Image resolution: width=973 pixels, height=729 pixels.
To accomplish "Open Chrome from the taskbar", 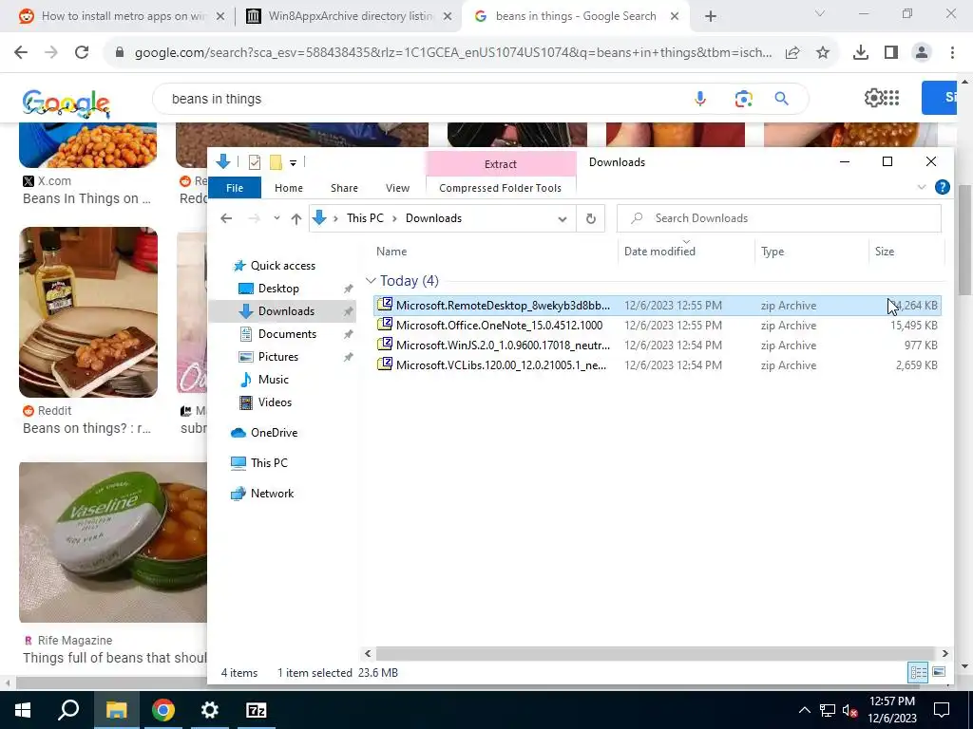I will 163,710.
